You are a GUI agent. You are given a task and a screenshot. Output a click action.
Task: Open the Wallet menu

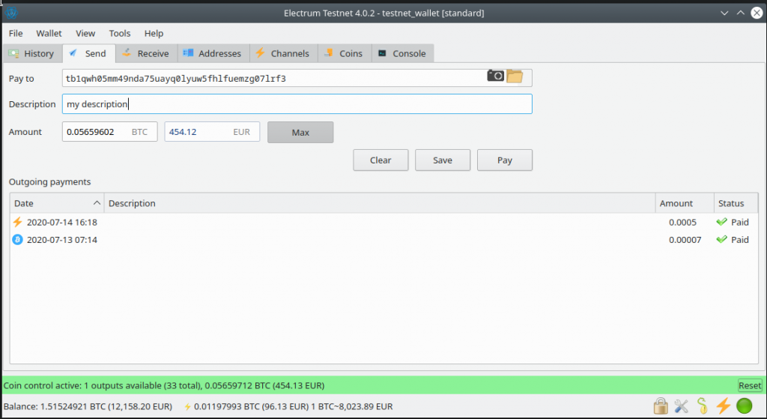coord(49,33)
